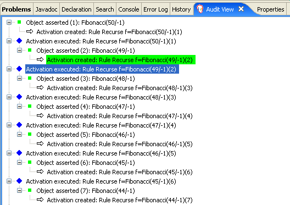Collapse Object asserted (1) Fibonacci(50/-1) node
Image resolution: width=290 pixels, height=205 pixels.
click(x=9, y=23)
